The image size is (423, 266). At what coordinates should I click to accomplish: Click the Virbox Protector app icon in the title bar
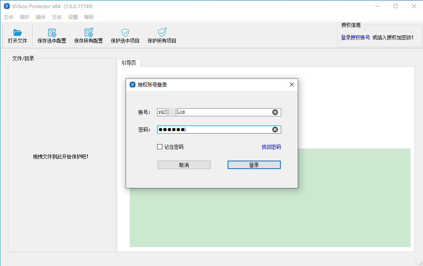[x=7, y=6]
